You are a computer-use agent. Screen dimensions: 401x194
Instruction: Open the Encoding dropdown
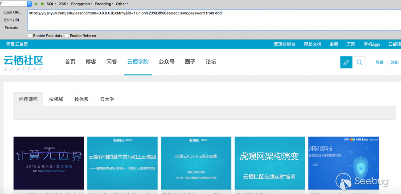click(104, 4)
